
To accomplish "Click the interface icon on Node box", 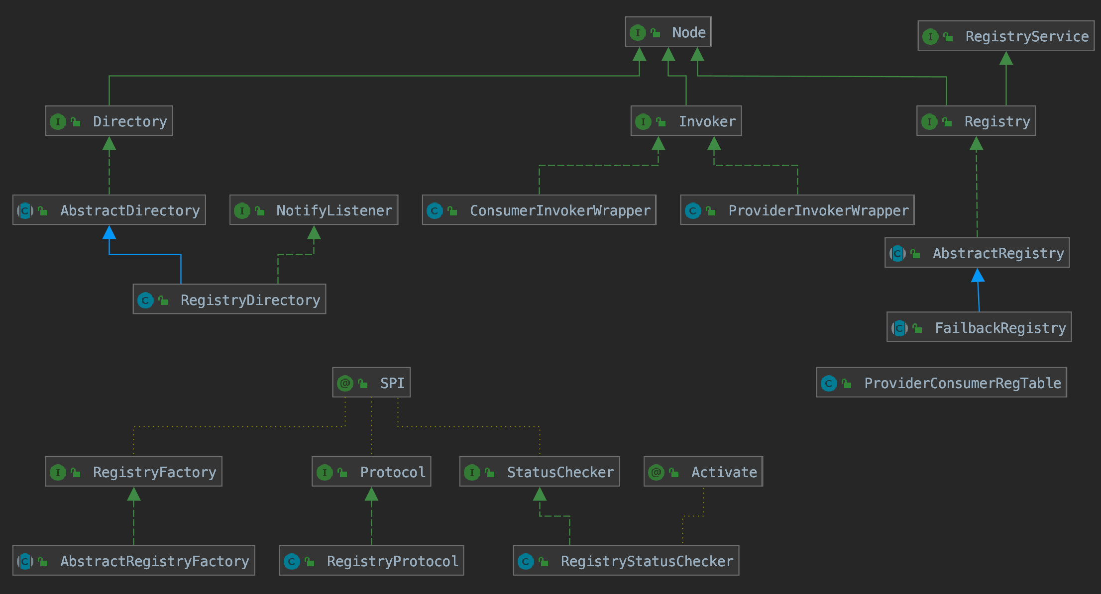I will pos(638,33).
